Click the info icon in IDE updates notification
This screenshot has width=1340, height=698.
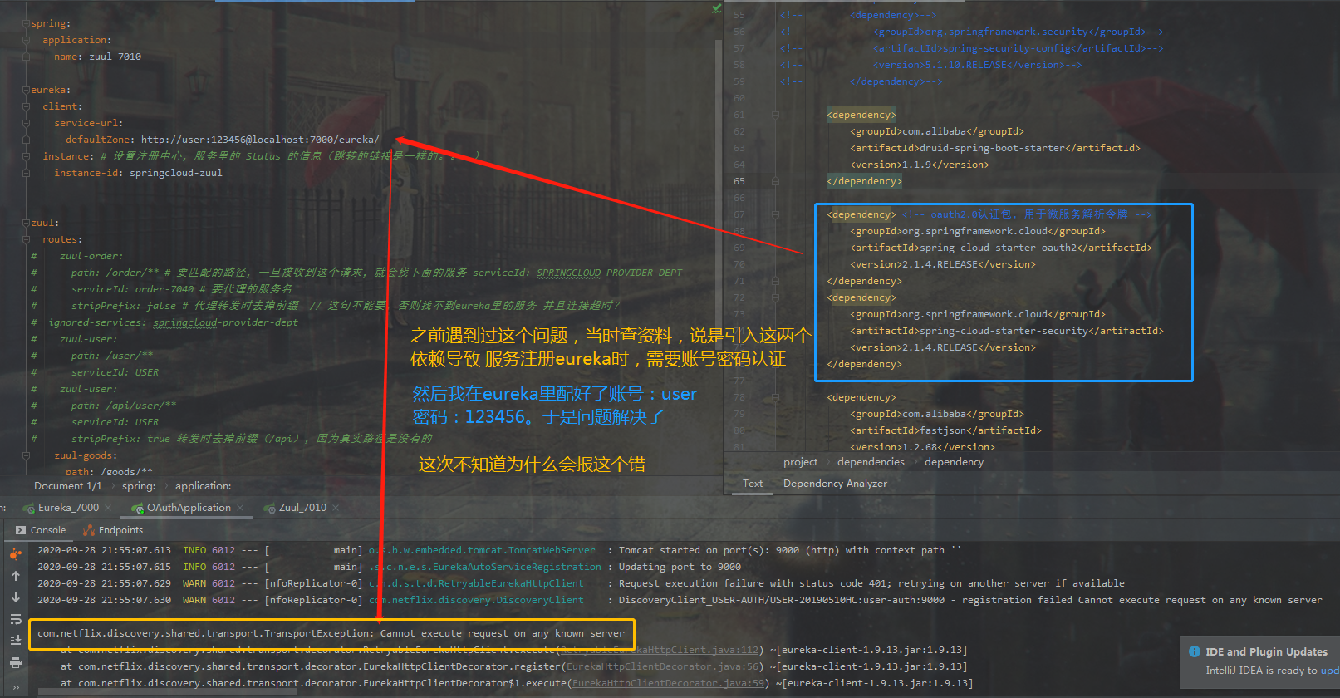[1195, 651]
